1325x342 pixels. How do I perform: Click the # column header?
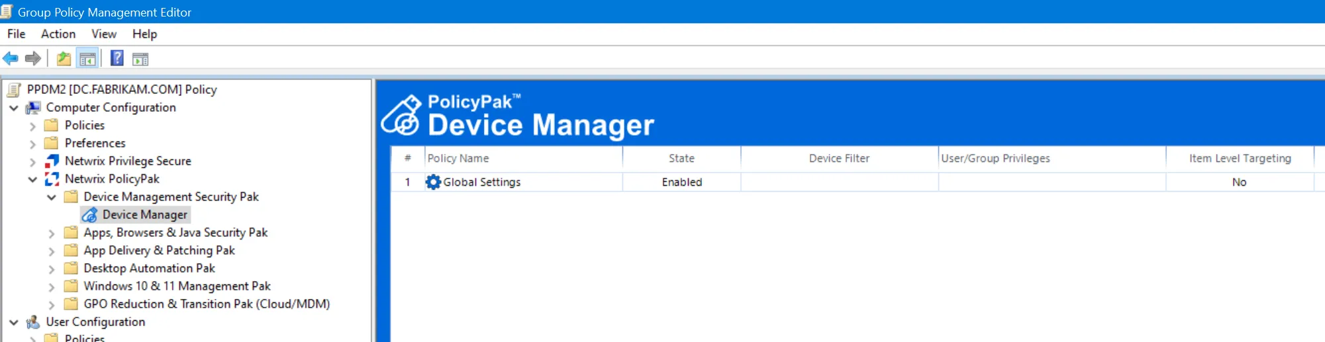(x=408, y=158)
